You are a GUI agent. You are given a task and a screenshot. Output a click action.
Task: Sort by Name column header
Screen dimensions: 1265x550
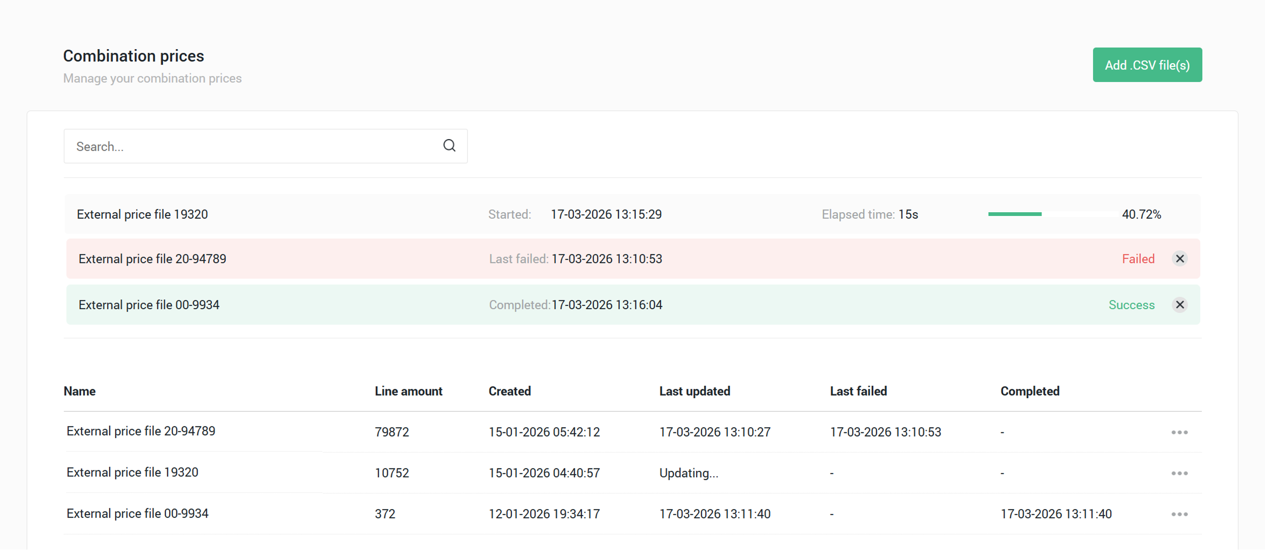[80, 391]
